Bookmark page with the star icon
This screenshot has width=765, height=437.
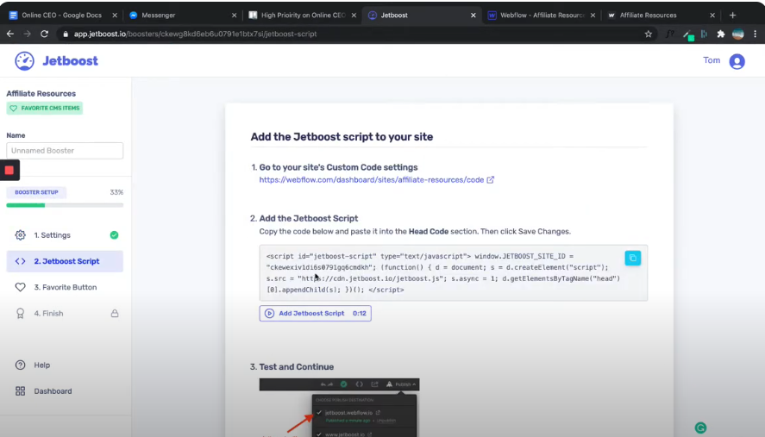tap(648, 34)
